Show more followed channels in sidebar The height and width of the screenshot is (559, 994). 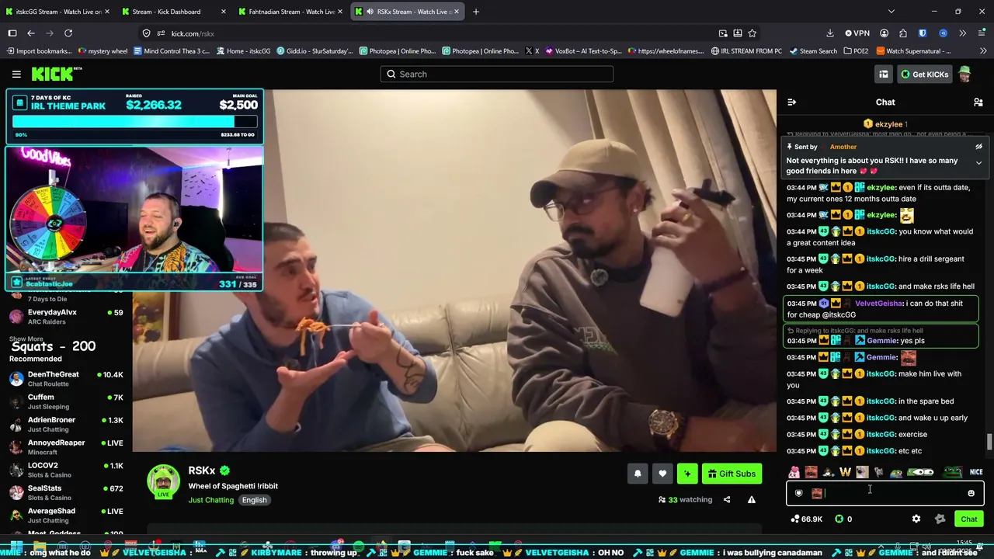[26, 339]
